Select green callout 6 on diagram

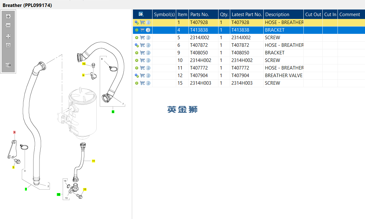point(113,112)
